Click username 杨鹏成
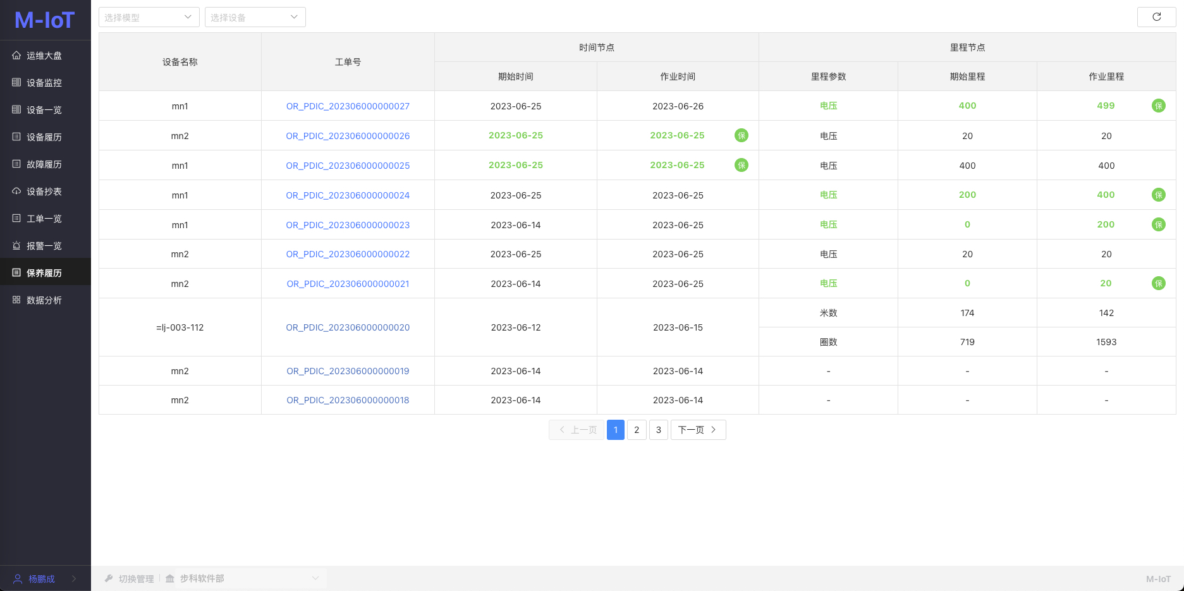The image size is (1184, 591). [42, 579]
